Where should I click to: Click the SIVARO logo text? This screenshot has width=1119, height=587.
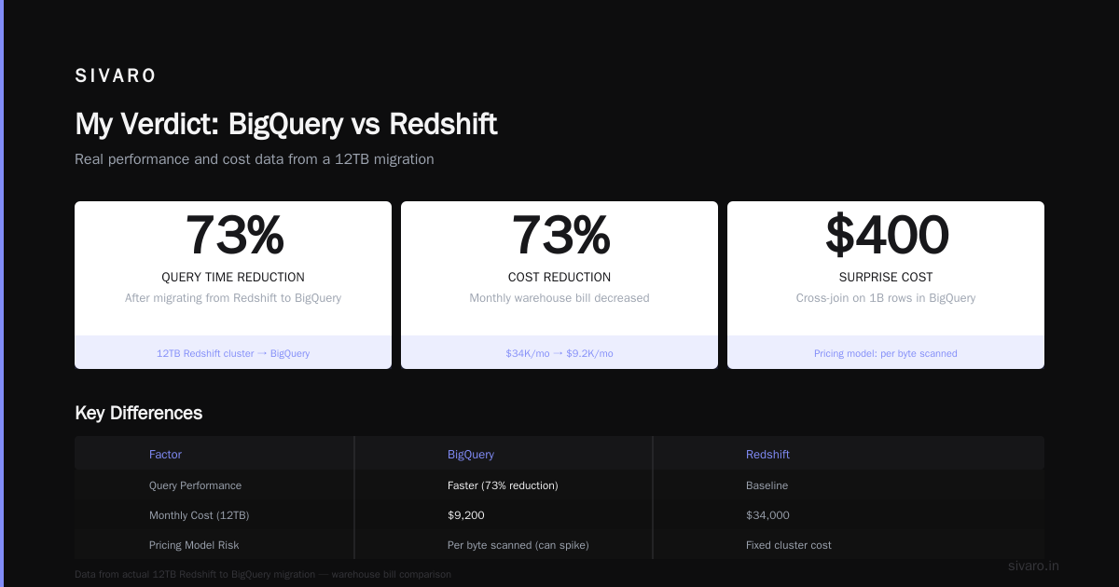116,76
